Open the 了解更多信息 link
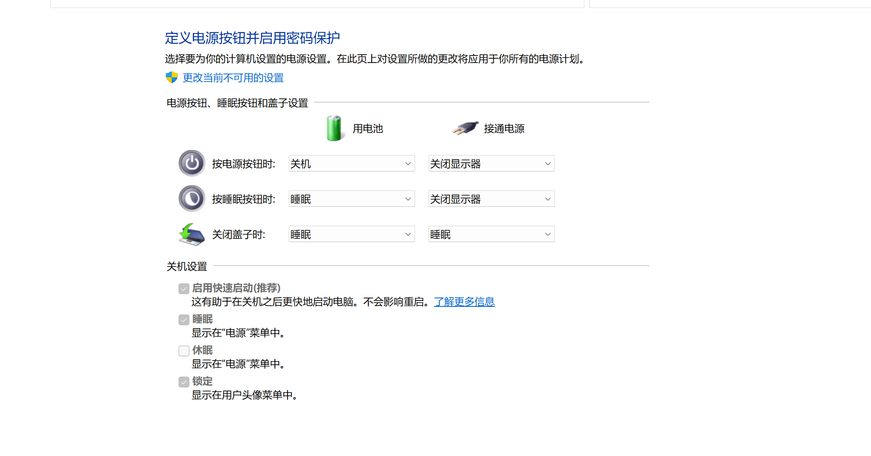 point(464,302)
